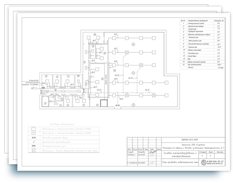Select the exit sign indicator legend symbol
Screen dimensions: 233x183
34,138
